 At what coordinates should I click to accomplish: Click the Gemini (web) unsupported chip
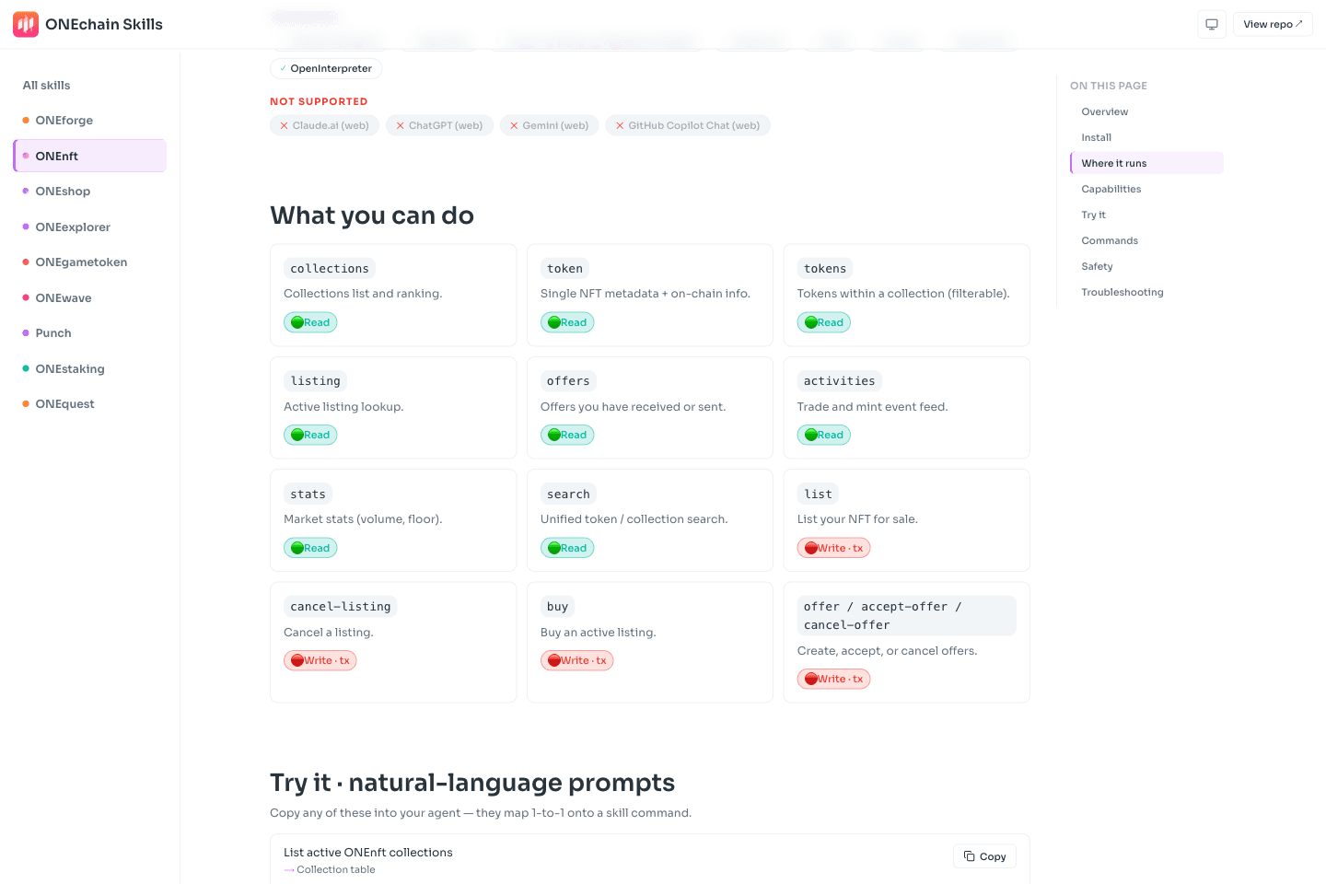click(x=550, y=125)
